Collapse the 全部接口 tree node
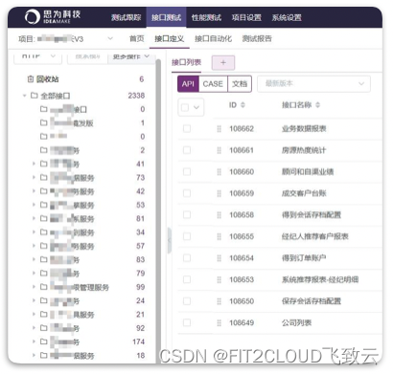This screenshot has width=393, height=374. (24, 96)
